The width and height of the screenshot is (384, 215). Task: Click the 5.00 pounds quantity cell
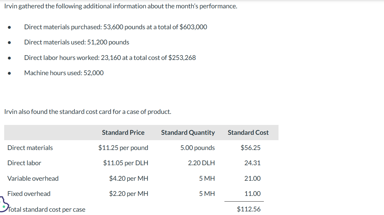(197, 148)
